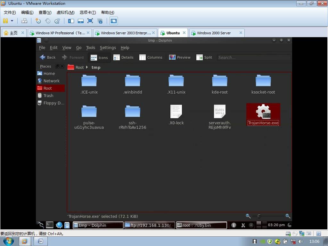Open the kde-root folder

(x=219, y=81)
